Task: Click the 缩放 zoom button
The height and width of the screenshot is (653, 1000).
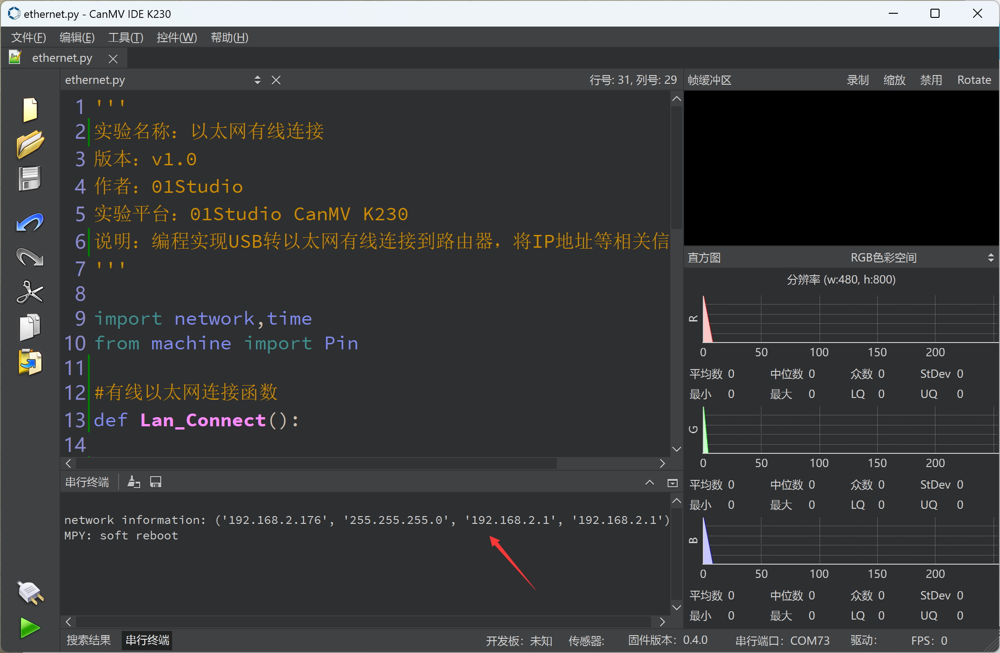Action: [x=894, y=80]
